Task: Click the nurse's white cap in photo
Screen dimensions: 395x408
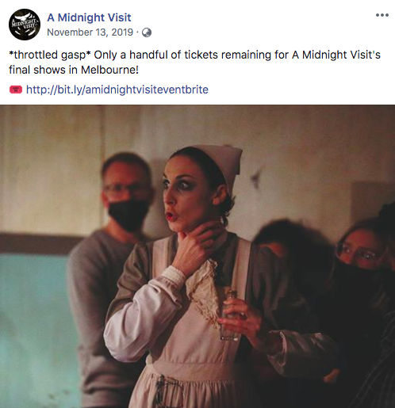Action: (x=220, y=162)
